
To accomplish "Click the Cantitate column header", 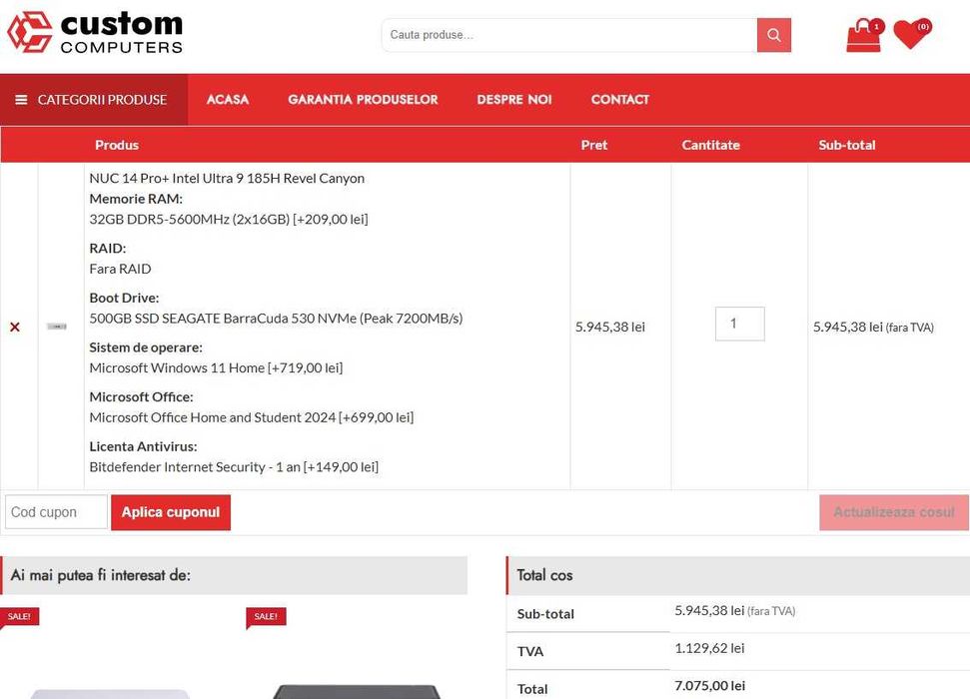I will [711, 146].
